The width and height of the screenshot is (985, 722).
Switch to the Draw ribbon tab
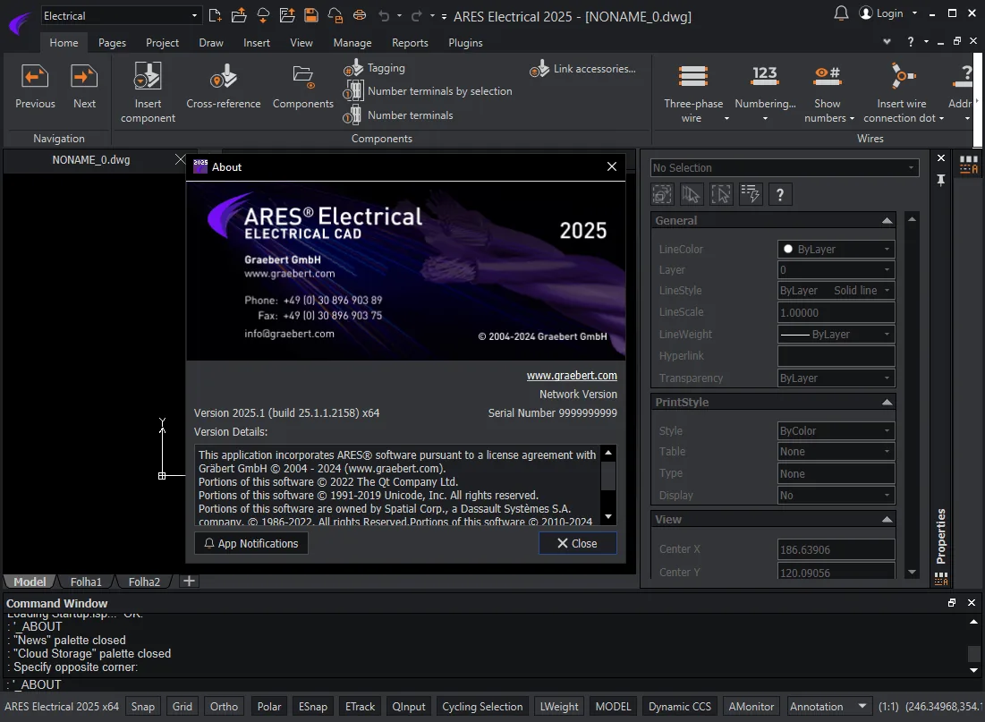(x=211, y=43)
